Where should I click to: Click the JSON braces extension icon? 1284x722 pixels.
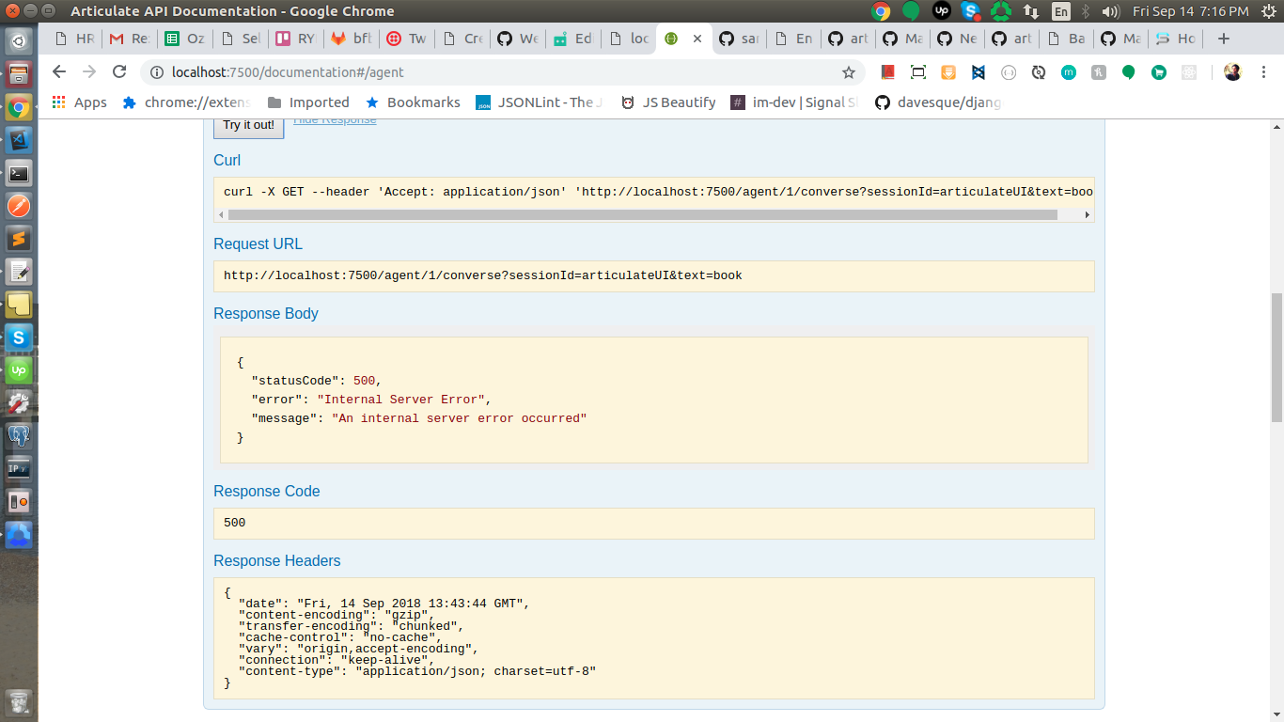(1009, 72)
